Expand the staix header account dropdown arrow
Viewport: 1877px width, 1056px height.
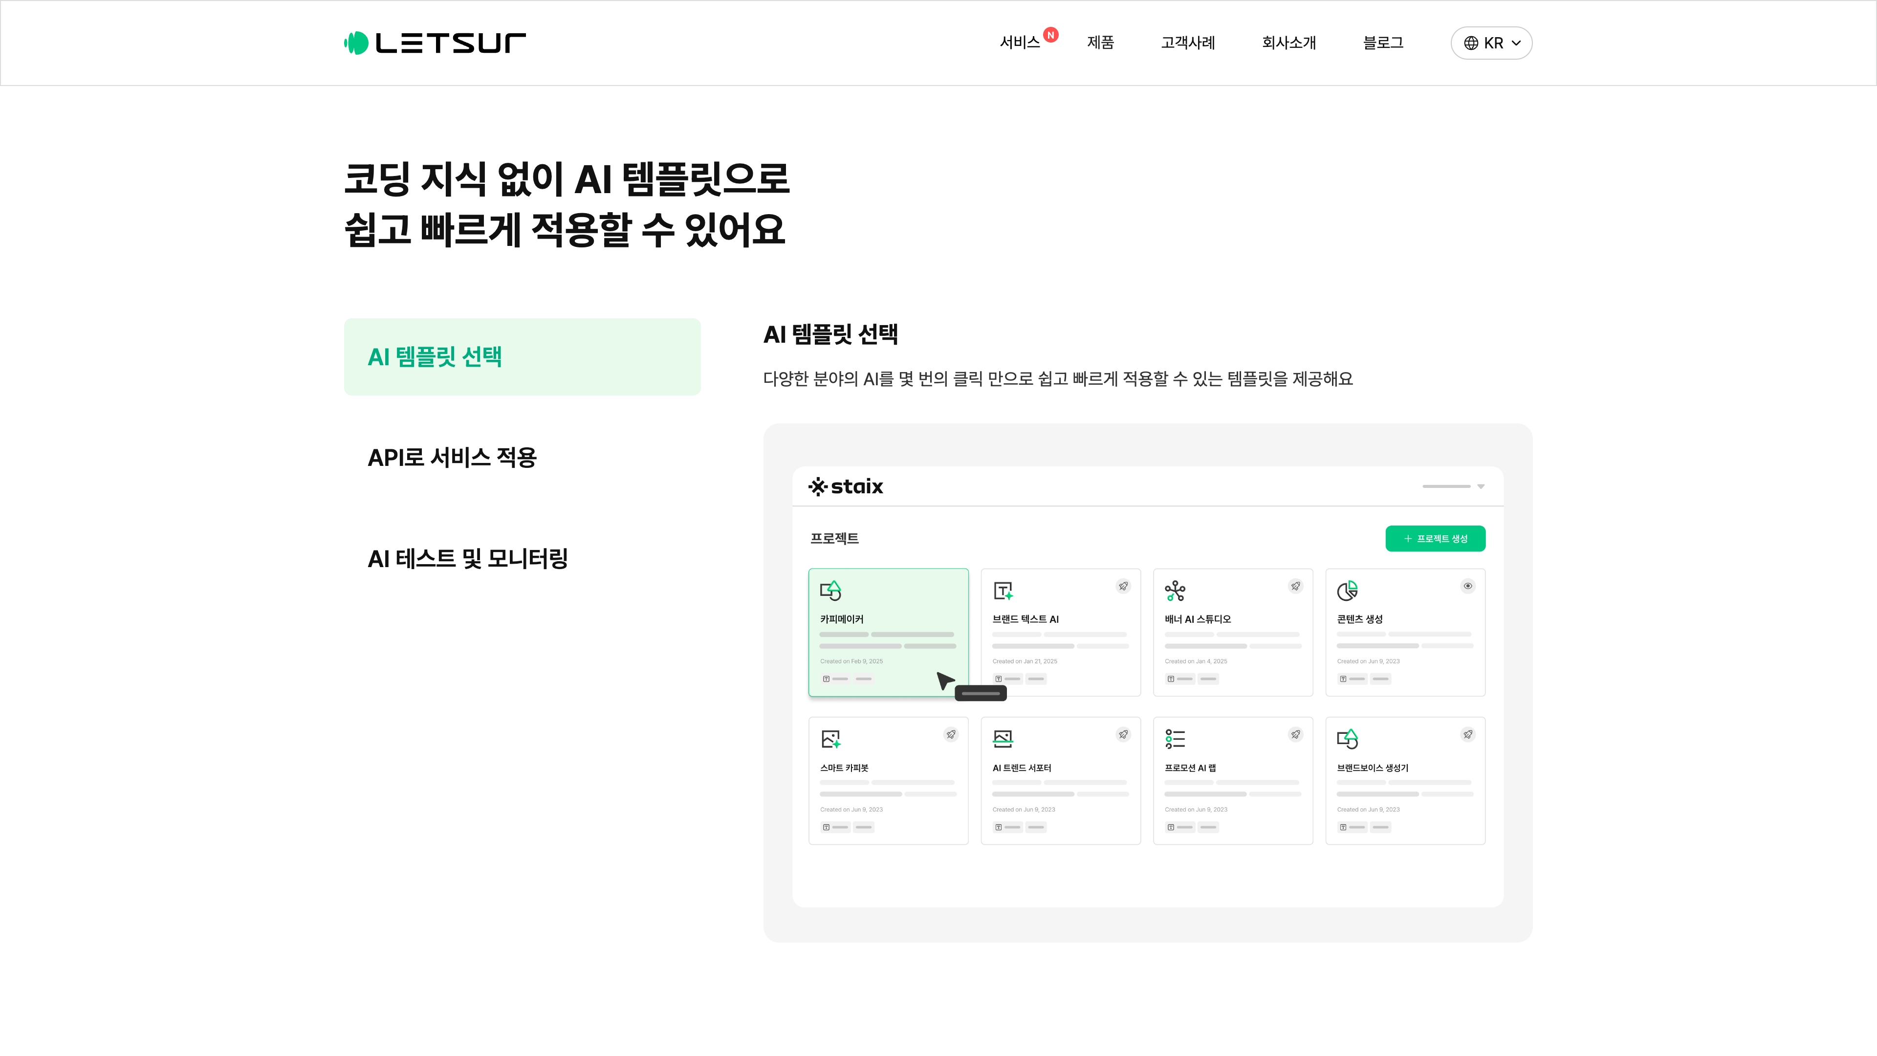tap(1481, 486)
